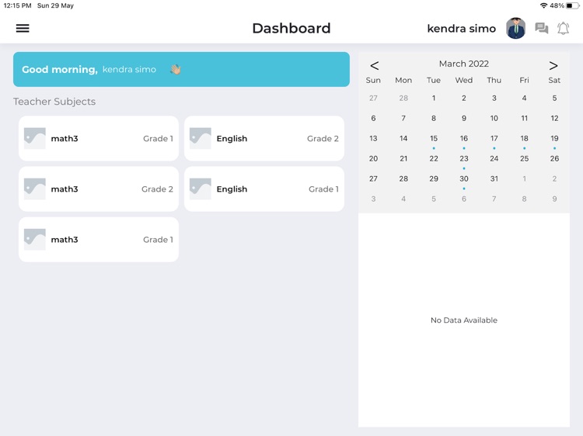Click kendra simo name in header
583x436 pixels.
(x=462, y=29)
